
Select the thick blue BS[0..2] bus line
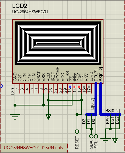click(101, 99)
